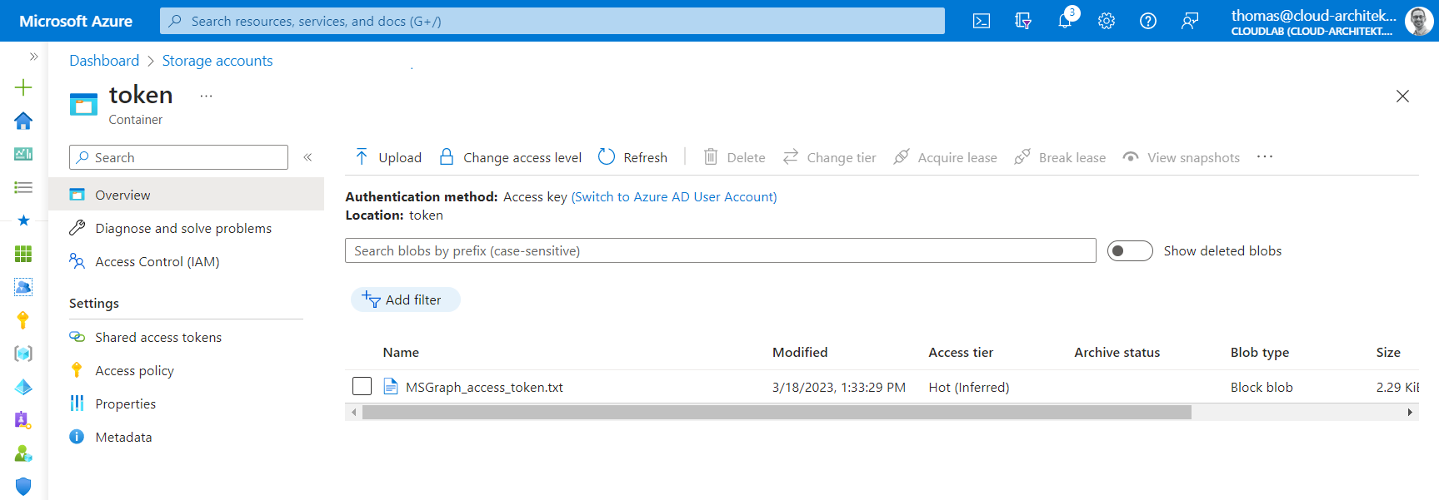Click the Delete toolbar button

(x=734, y=157)
